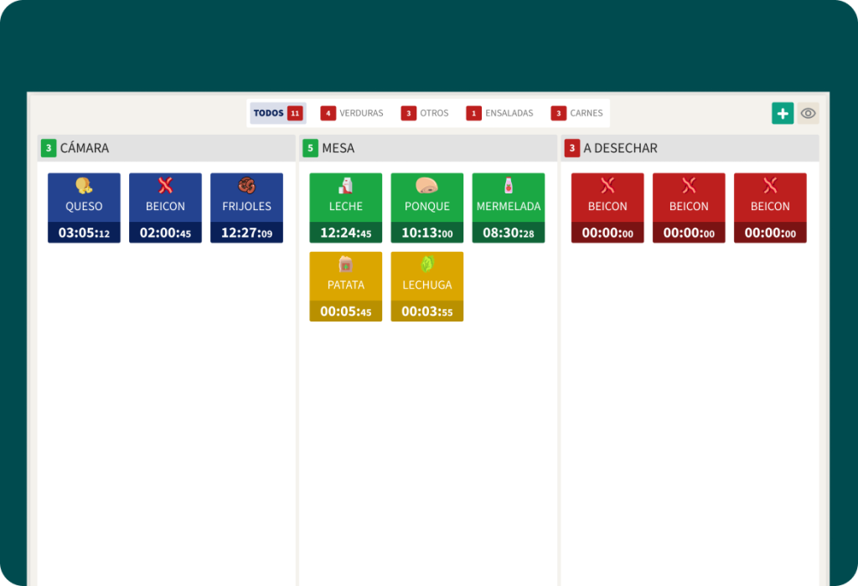The image size is (858, 586).
Task: Click the milk icon on LECHE card
Action: (x=345, y=186)
